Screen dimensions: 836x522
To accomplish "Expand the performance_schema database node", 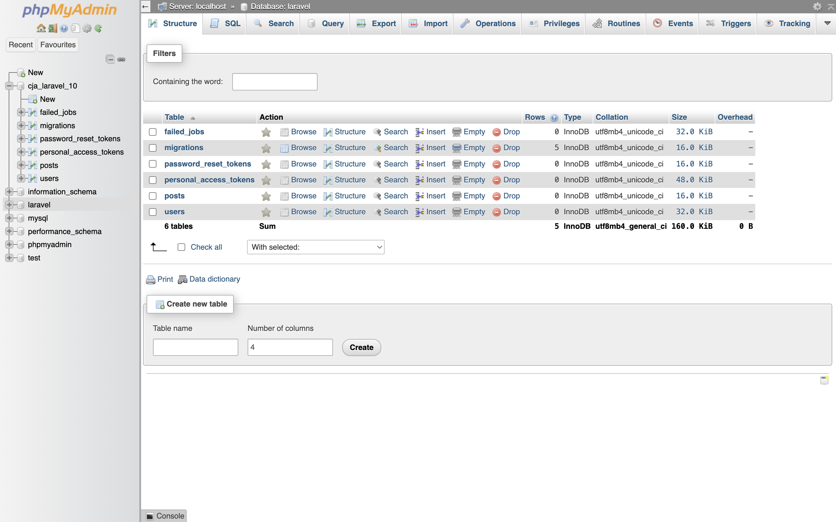I will click(x=9, y=231).
